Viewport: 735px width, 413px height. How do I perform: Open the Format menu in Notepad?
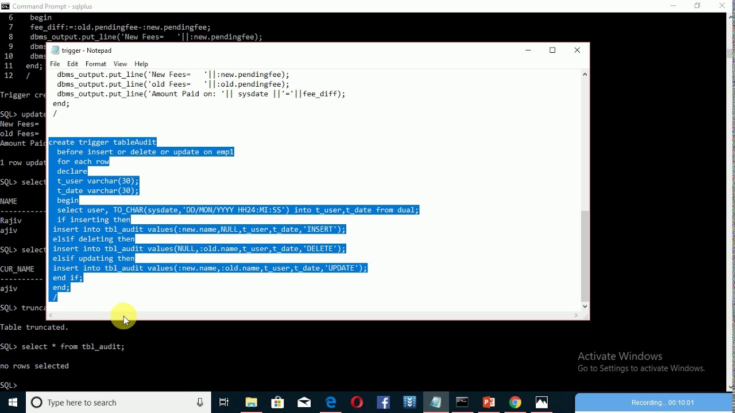96,64
